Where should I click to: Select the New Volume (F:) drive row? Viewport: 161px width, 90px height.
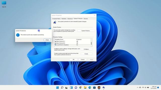72,41
